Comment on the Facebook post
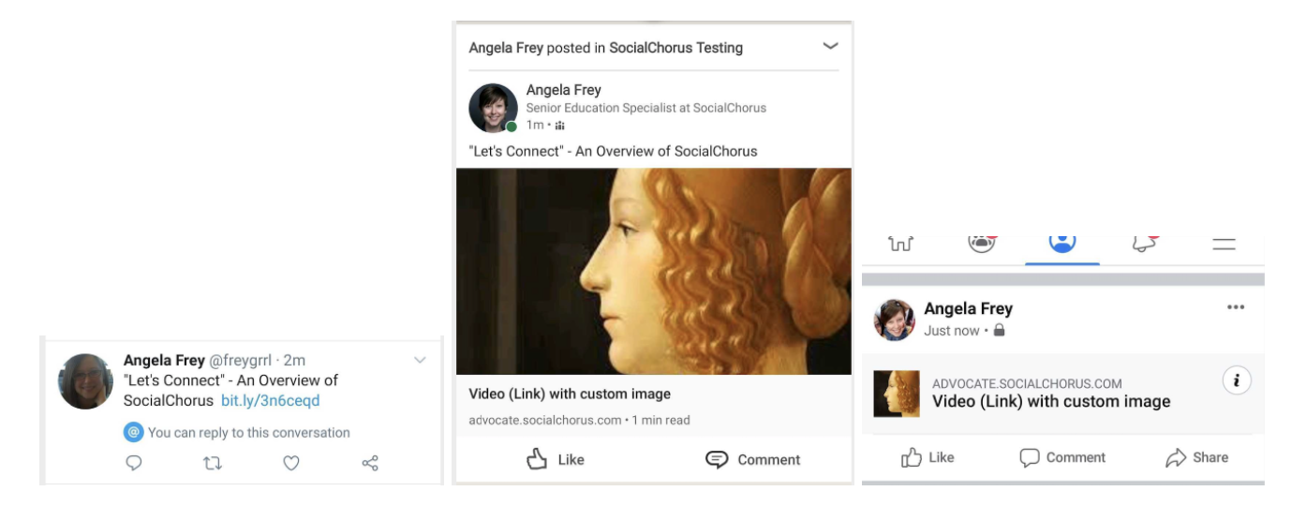Image resolution: width=1306 pixels, height=506 pixels. [1062, 457]
